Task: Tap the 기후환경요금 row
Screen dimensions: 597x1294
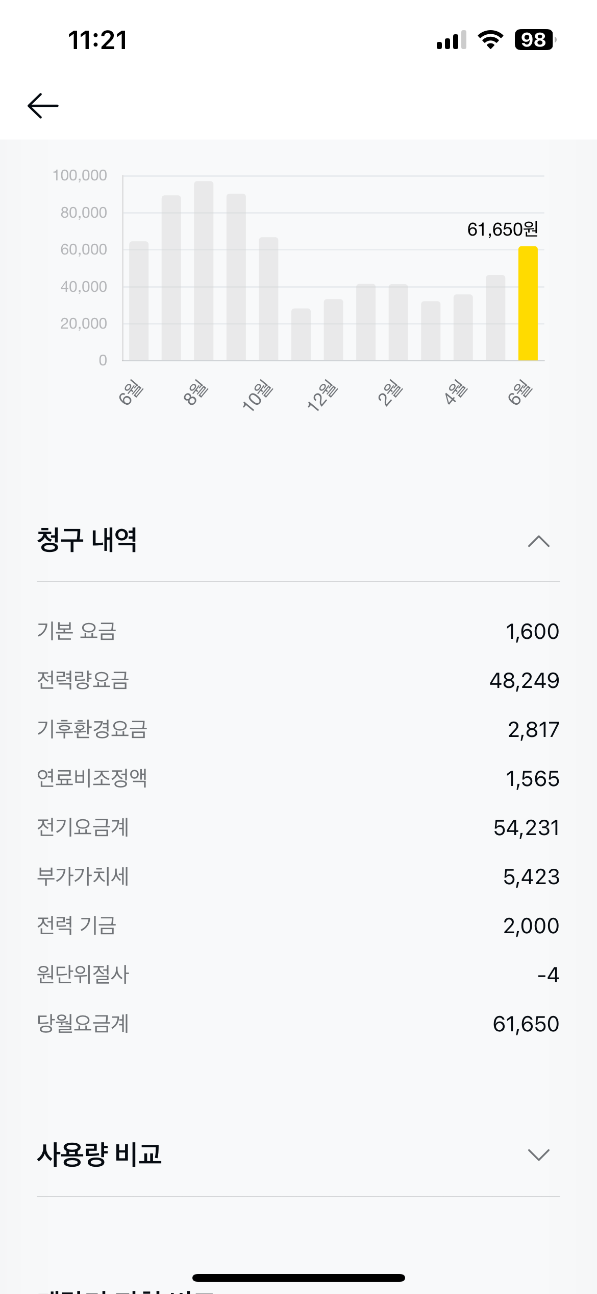Action: 298,730
